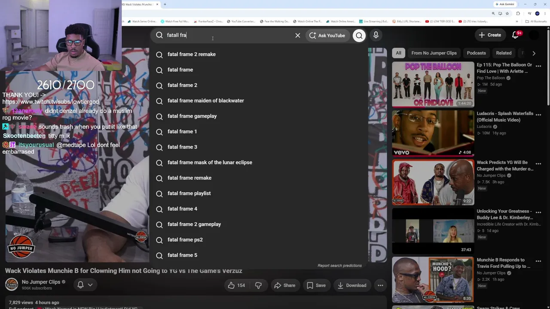Open the 'Bitly | URL Shortener' bookmark

407,21
